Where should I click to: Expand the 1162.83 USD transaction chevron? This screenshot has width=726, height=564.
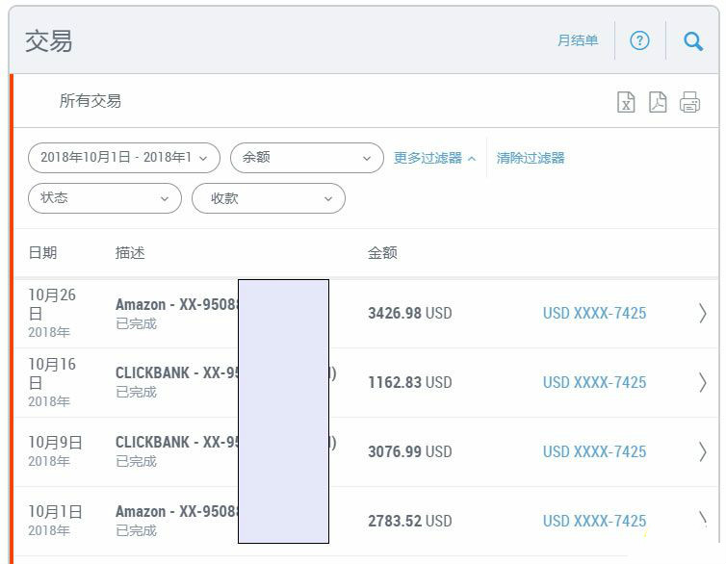pos(702,382)
